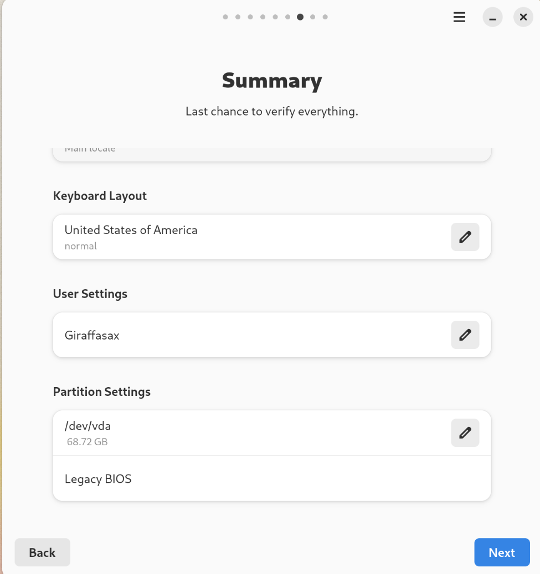The image size is (540, 574).
Task: Proceed with the Next button
Action: (x=502, y=552)
